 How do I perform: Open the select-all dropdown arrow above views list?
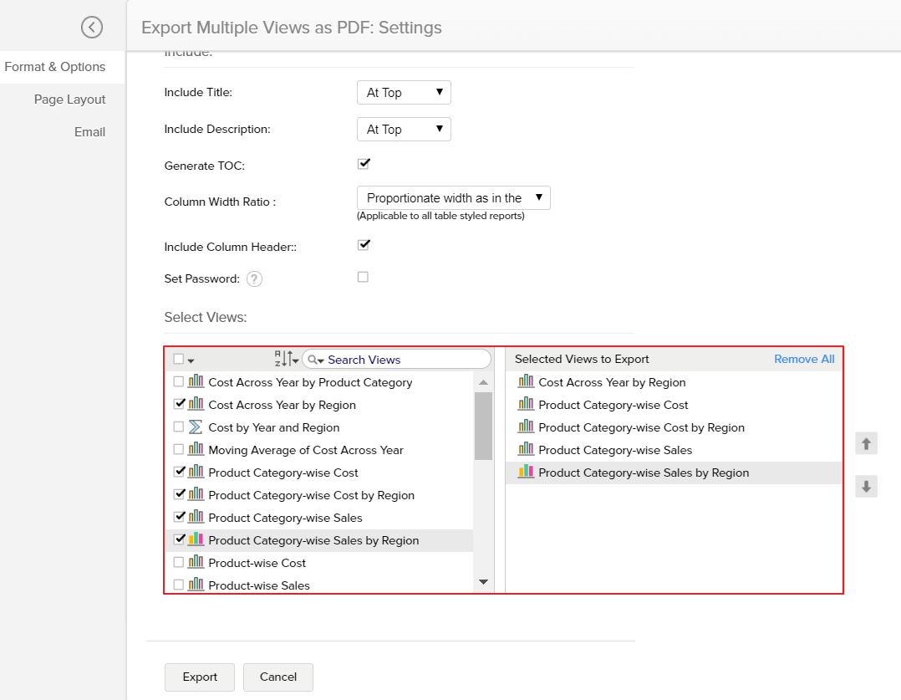tap(191, 358)
